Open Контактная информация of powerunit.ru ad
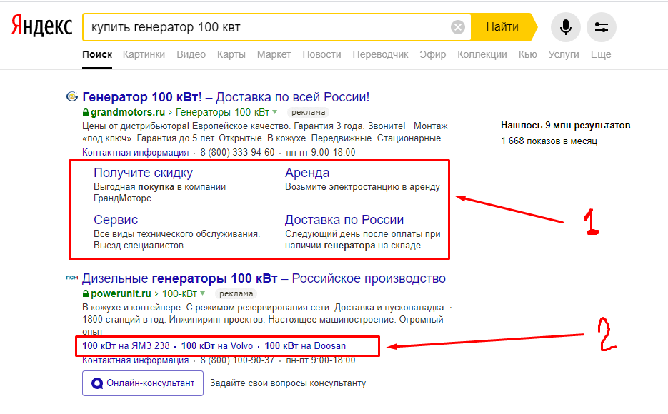Viewport: 668px width, 414px height. coord(136,360)
